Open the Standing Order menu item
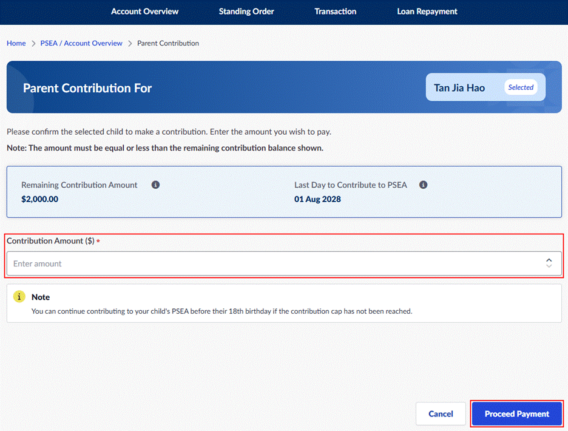Image resolution: width=568 pixels, height=431 pixels. click(246, 12)
